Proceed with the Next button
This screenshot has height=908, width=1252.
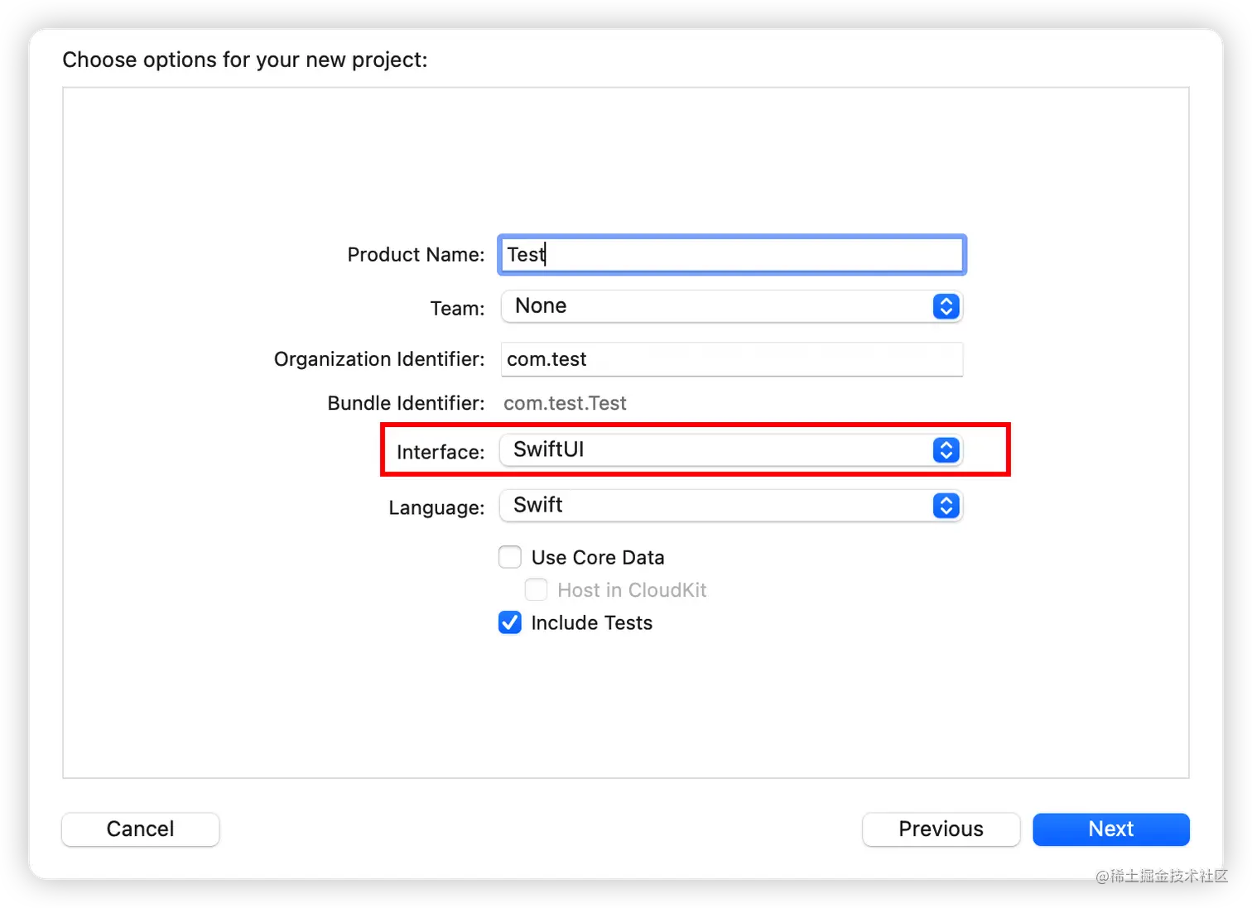coord(1111,829)
